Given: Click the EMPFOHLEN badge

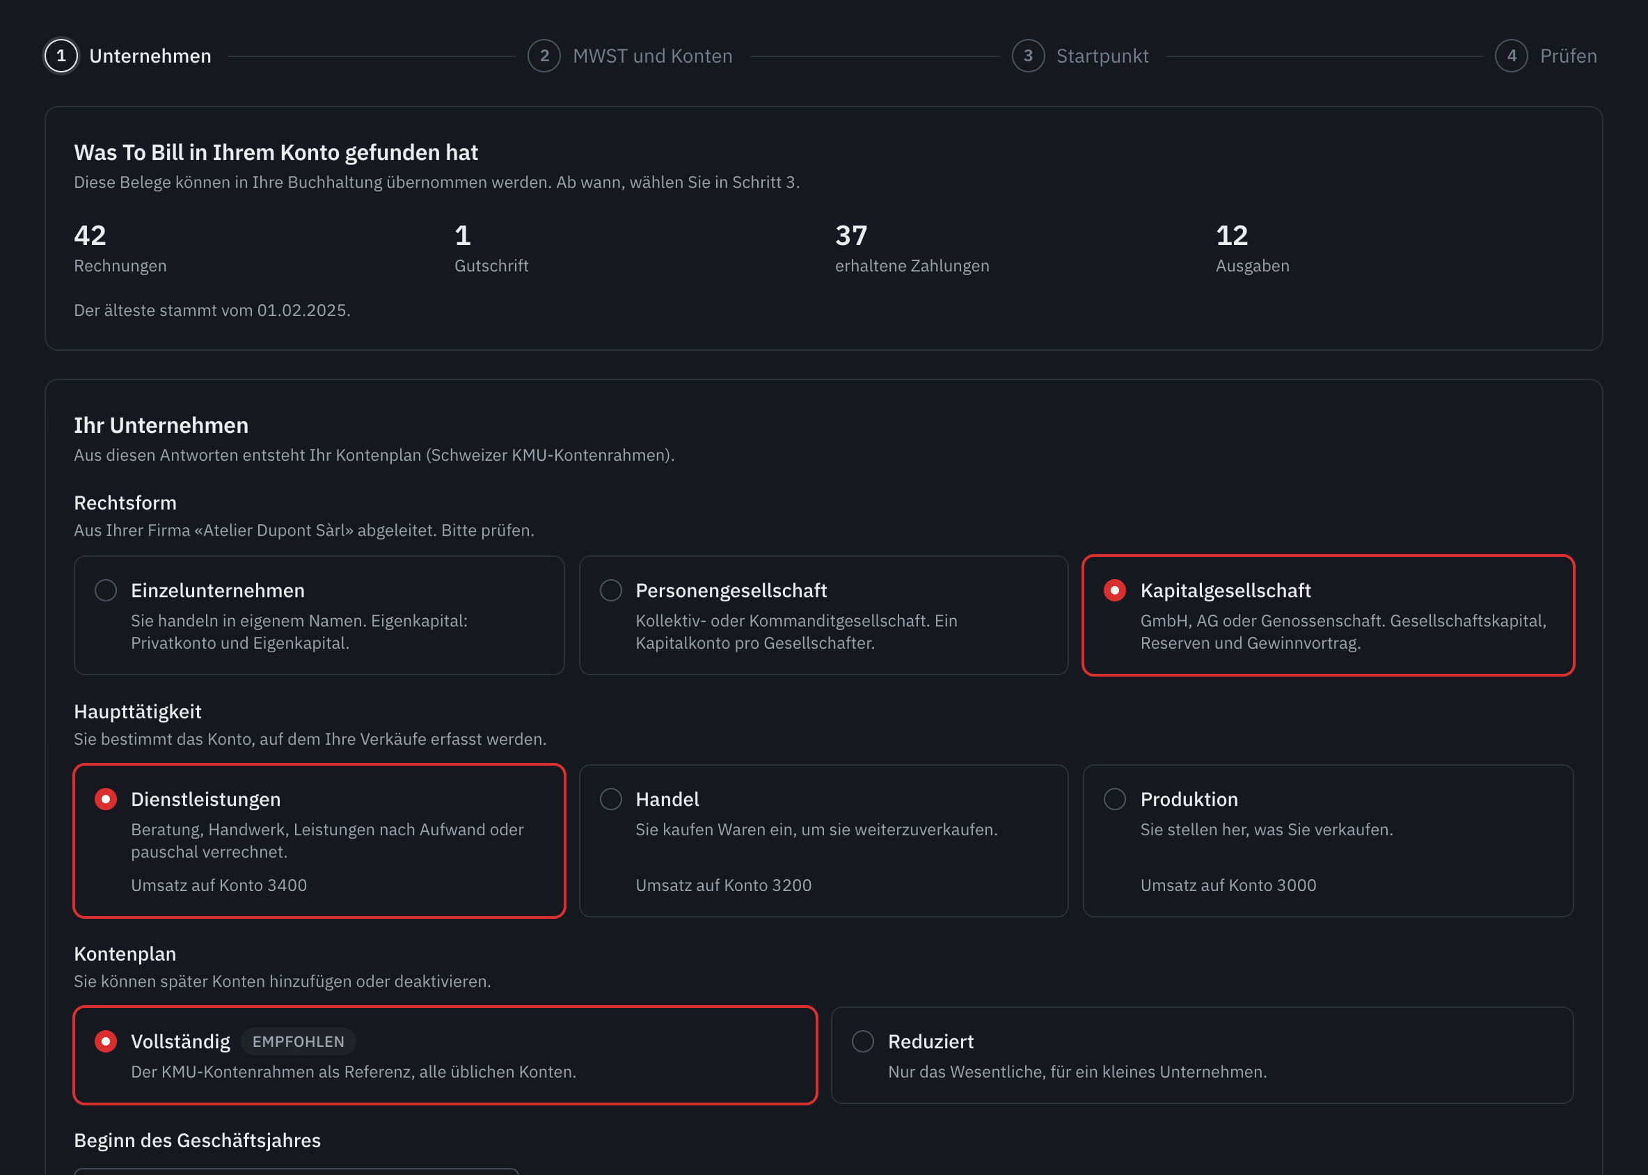Looking at the screenshot, I should 298,1042.
